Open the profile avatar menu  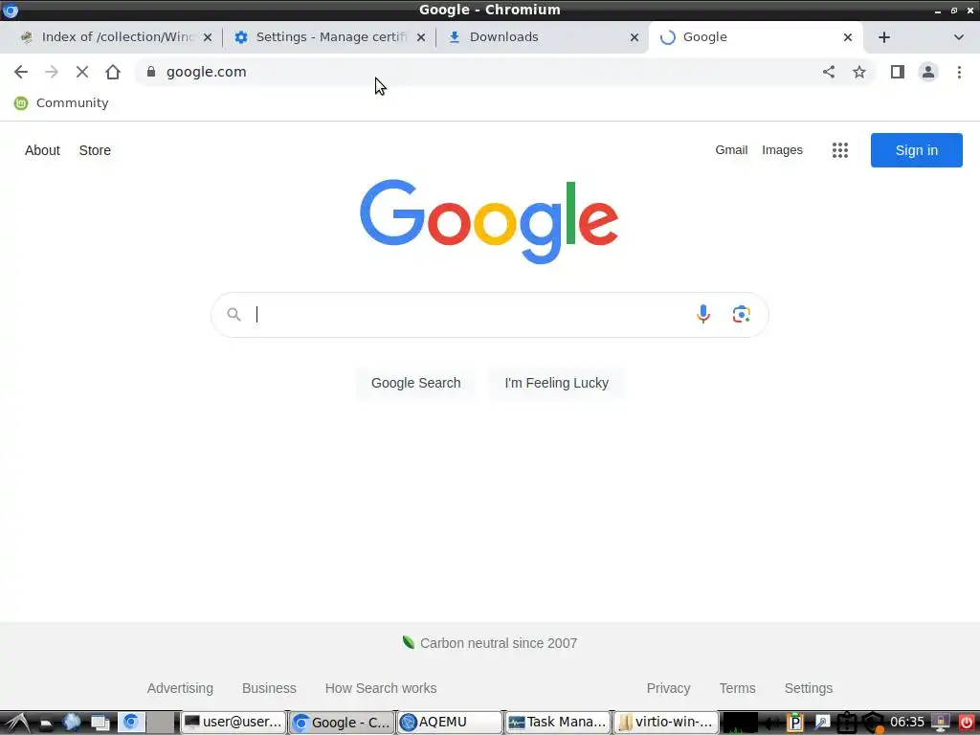point(928,72)
